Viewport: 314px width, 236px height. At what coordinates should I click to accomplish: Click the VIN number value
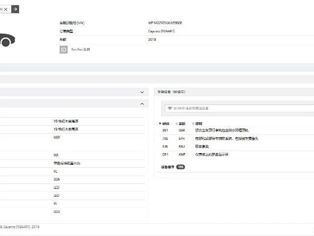tap(165, 23)
